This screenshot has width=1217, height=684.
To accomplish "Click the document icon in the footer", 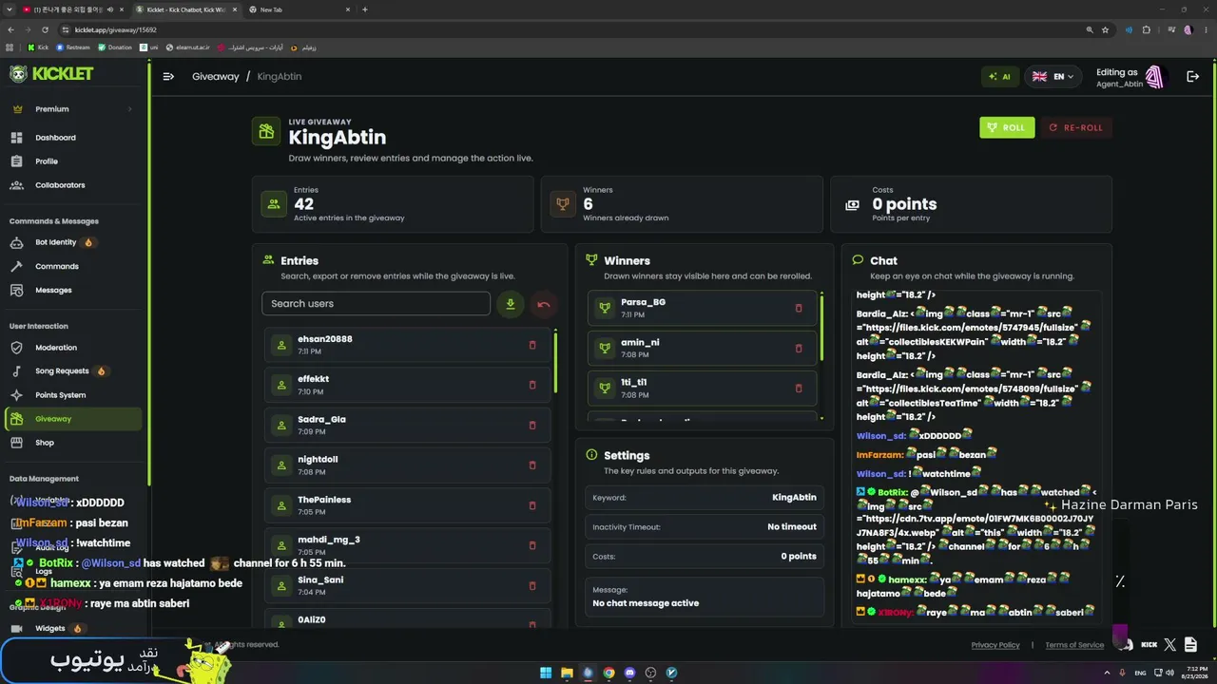I will point(1190,645).
